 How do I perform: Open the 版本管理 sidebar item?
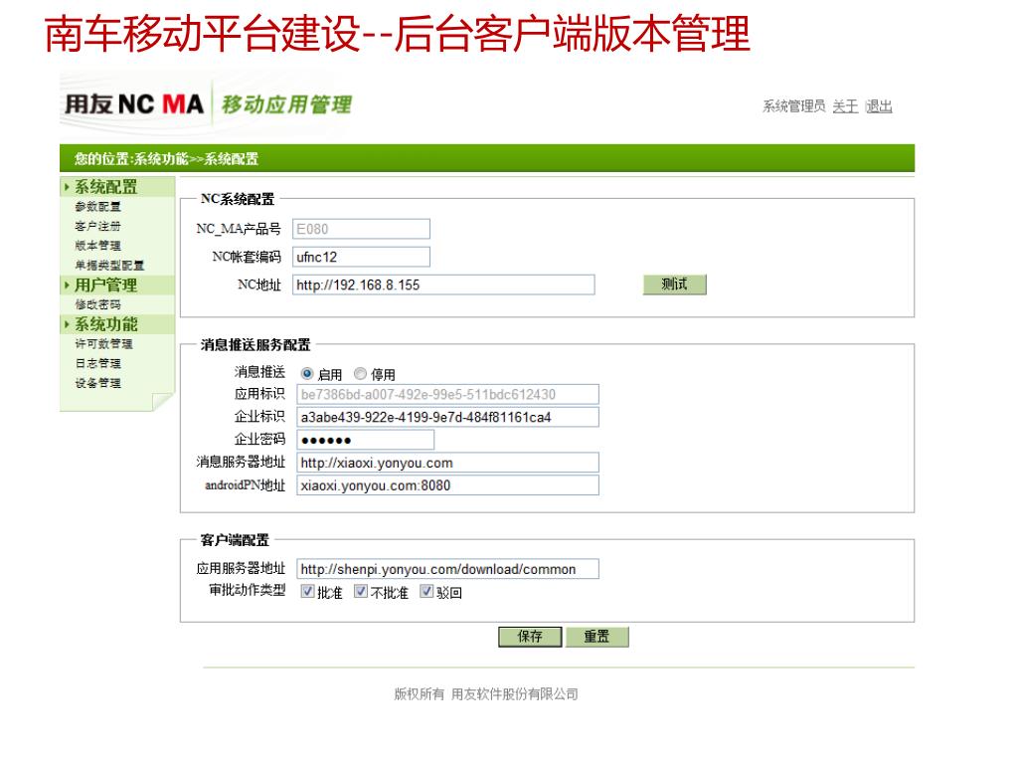[x=98, y=246]
